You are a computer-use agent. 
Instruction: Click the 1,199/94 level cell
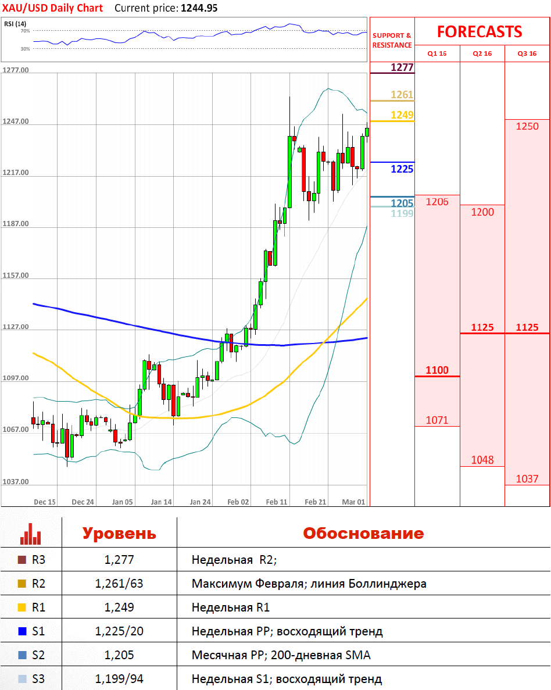pyautogui.click(x=119, y=678)
